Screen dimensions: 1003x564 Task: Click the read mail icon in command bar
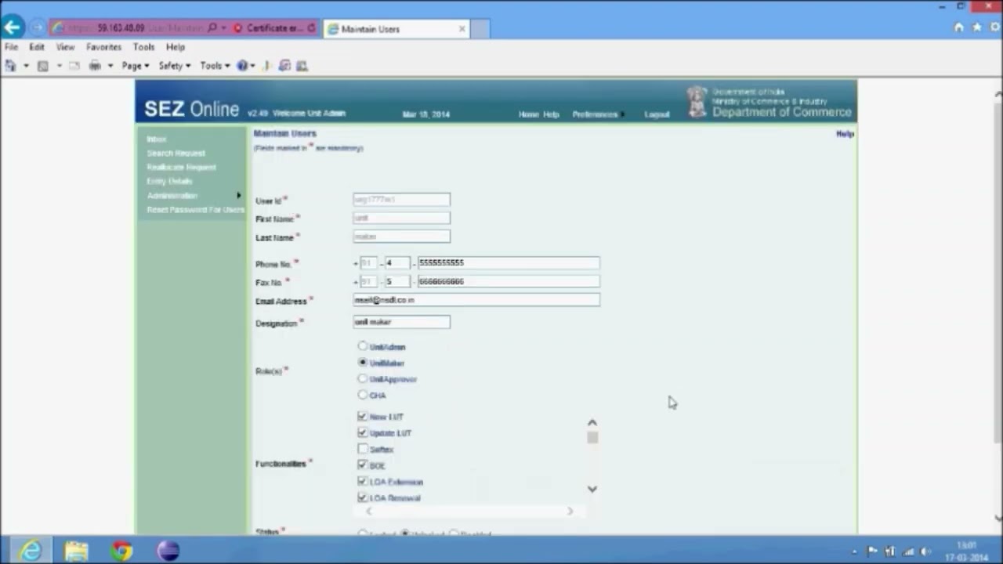tap(74, 66)
